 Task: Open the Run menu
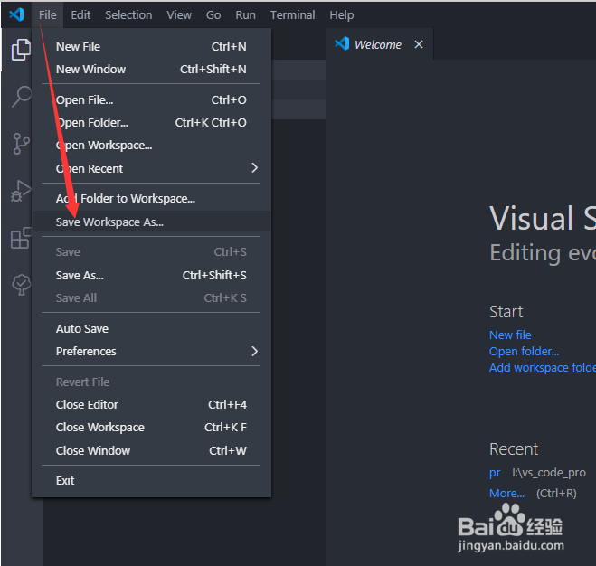tap(245, 14)
